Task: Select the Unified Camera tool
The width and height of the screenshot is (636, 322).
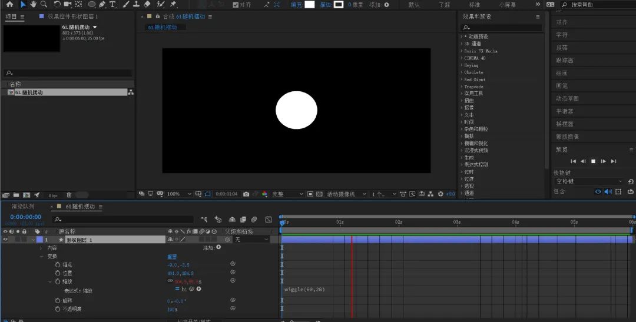Action: tap(67, 5)
